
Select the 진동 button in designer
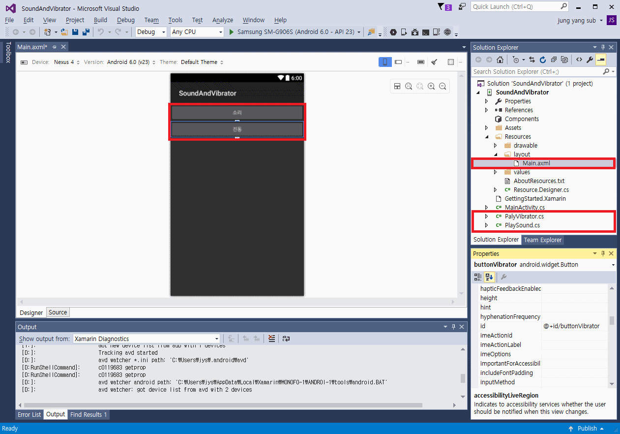(x=237, y=129)
